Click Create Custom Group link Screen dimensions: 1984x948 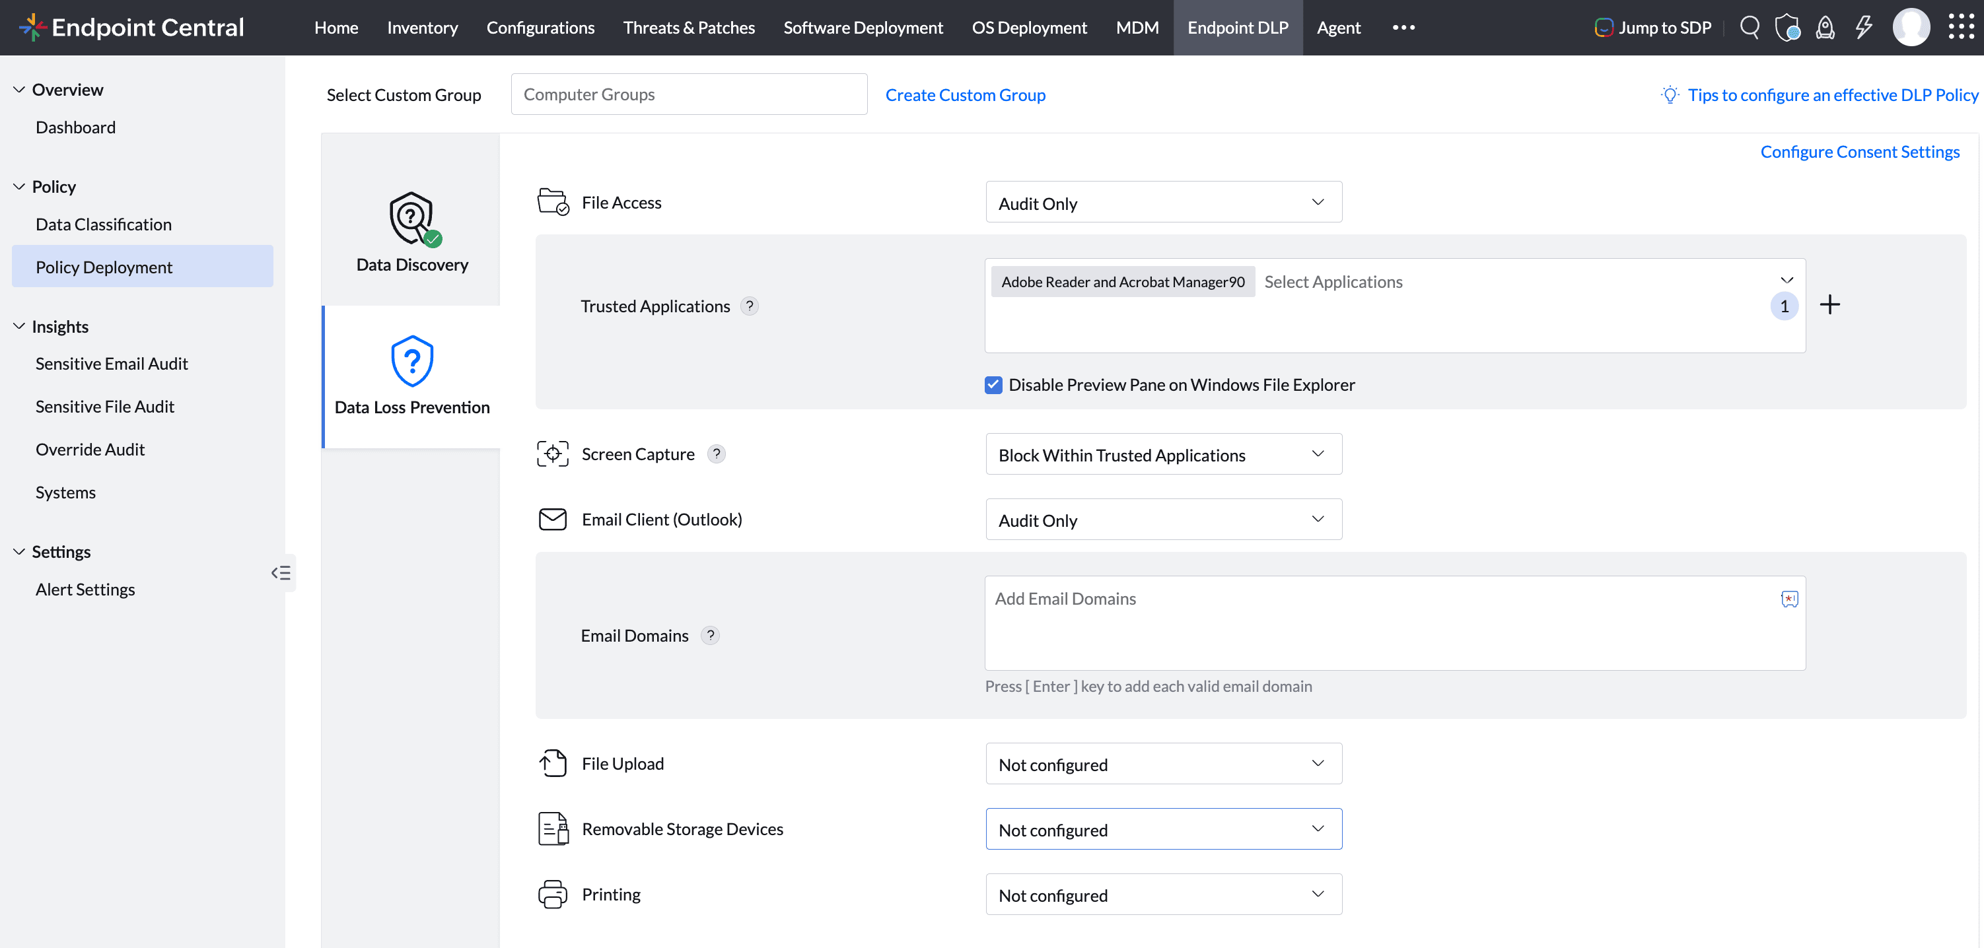pyautogui.click(x=965, y=94)
